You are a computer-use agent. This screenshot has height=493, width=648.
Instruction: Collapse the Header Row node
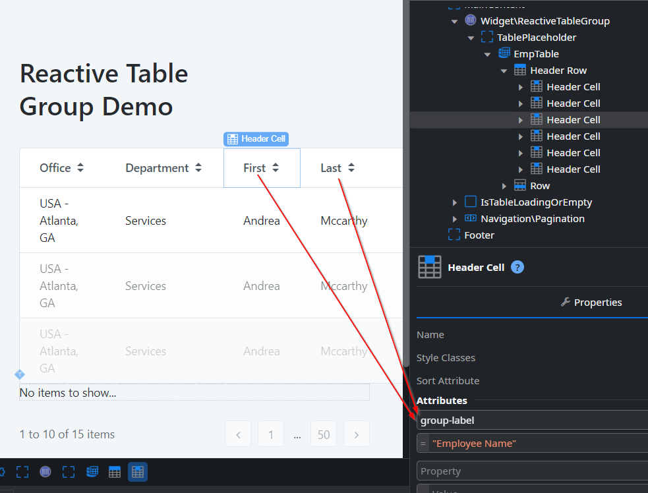(503, 70)
